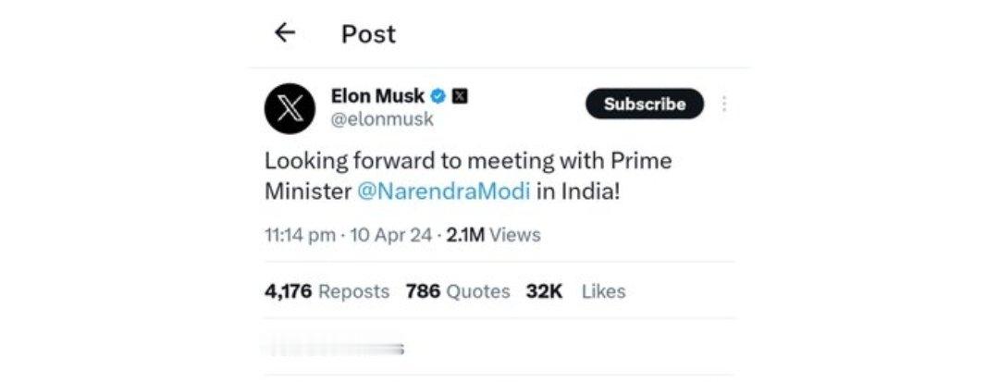This screenshot has width=999, height=382.
Task: Open the three-dot more options menu
Action: coord(723,104)
